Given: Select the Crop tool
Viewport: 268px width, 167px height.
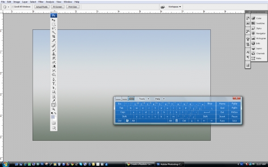Looking at the screenshot, I should point(54,37).
